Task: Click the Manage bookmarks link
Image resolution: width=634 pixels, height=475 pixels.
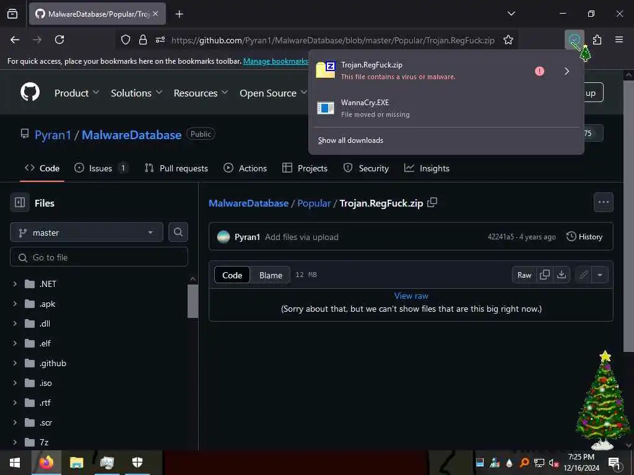Action: [x=276, y=61]
